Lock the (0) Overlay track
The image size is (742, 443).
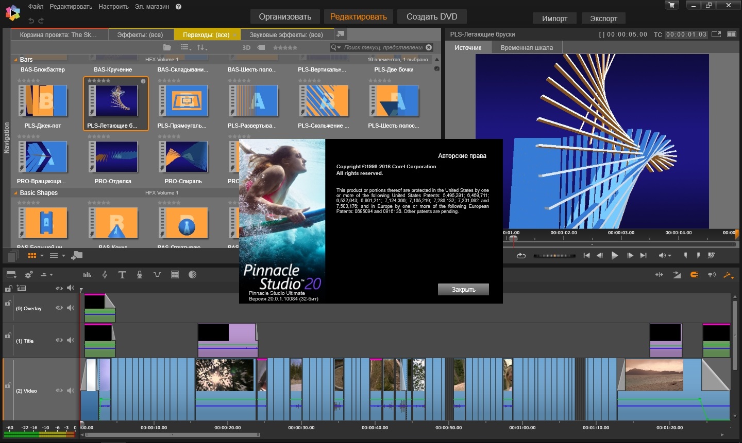pos(8,303)
